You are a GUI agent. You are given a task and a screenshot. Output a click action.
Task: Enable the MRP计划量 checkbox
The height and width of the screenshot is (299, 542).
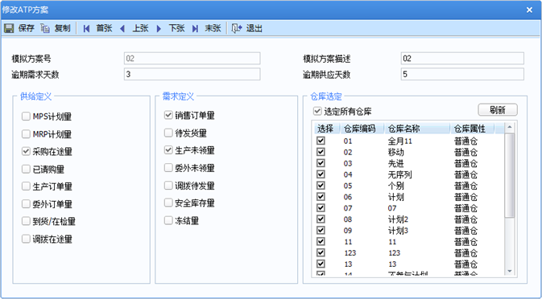(x=26, y=133)
